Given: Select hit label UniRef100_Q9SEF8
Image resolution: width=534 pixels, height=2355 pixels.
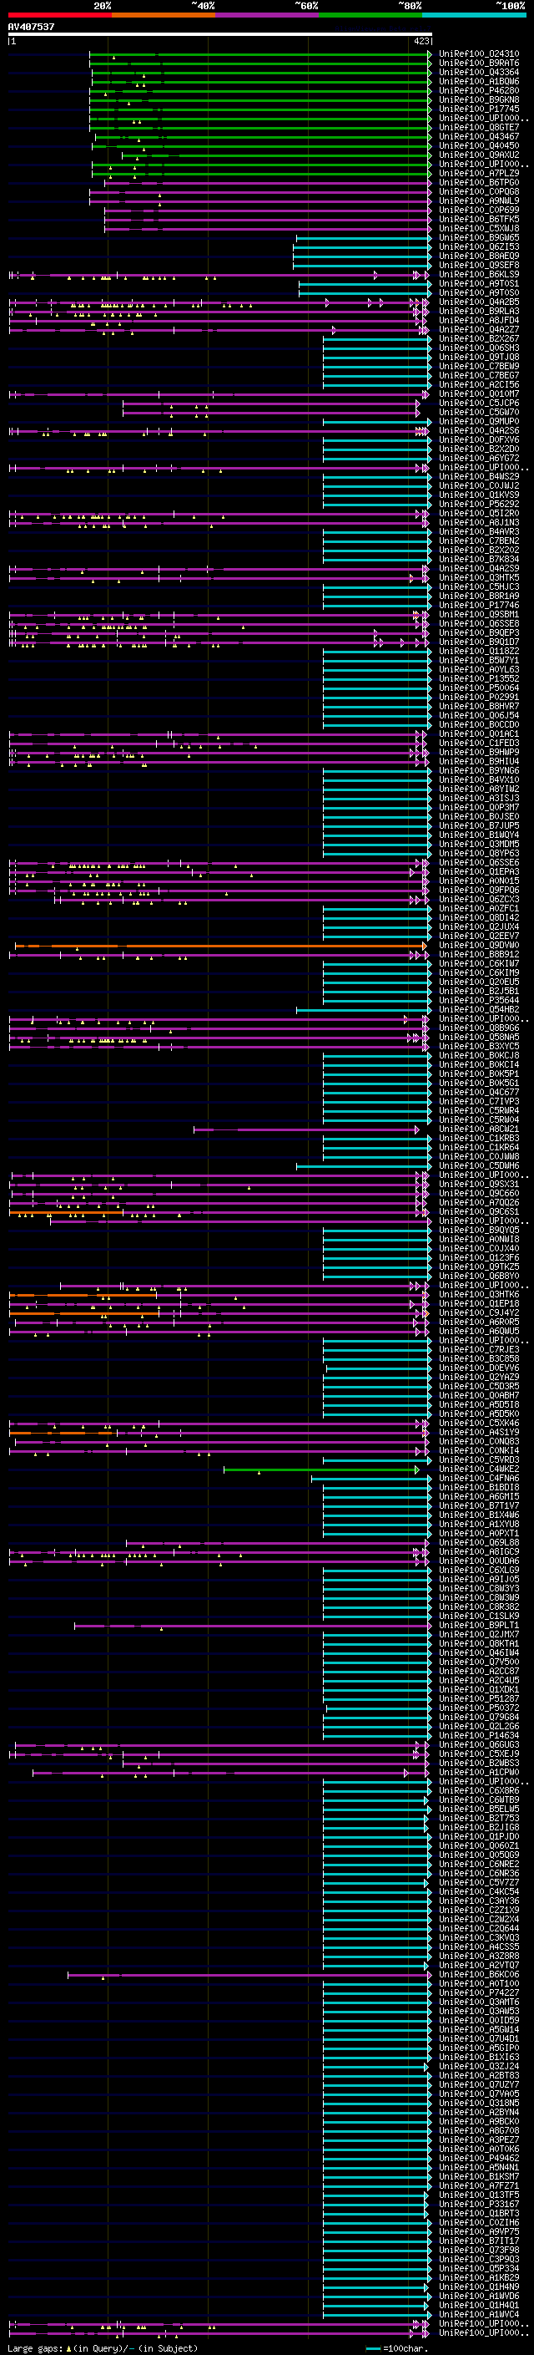Looking at the screenshot, I should click(478, 265).
